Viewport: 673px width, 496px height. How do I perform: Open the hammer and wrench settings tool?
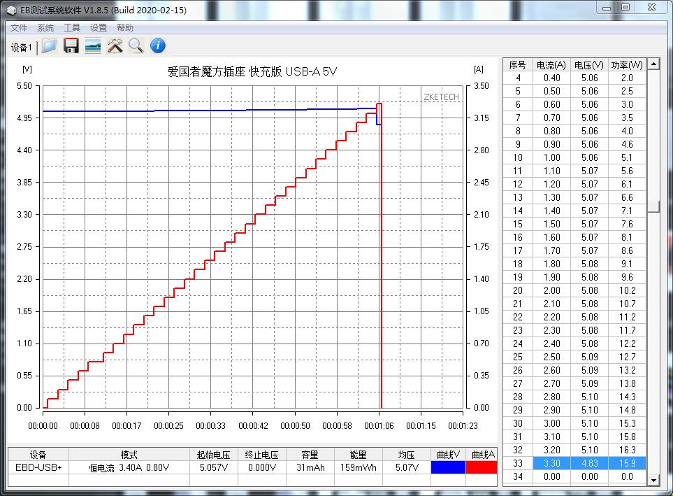115,46
